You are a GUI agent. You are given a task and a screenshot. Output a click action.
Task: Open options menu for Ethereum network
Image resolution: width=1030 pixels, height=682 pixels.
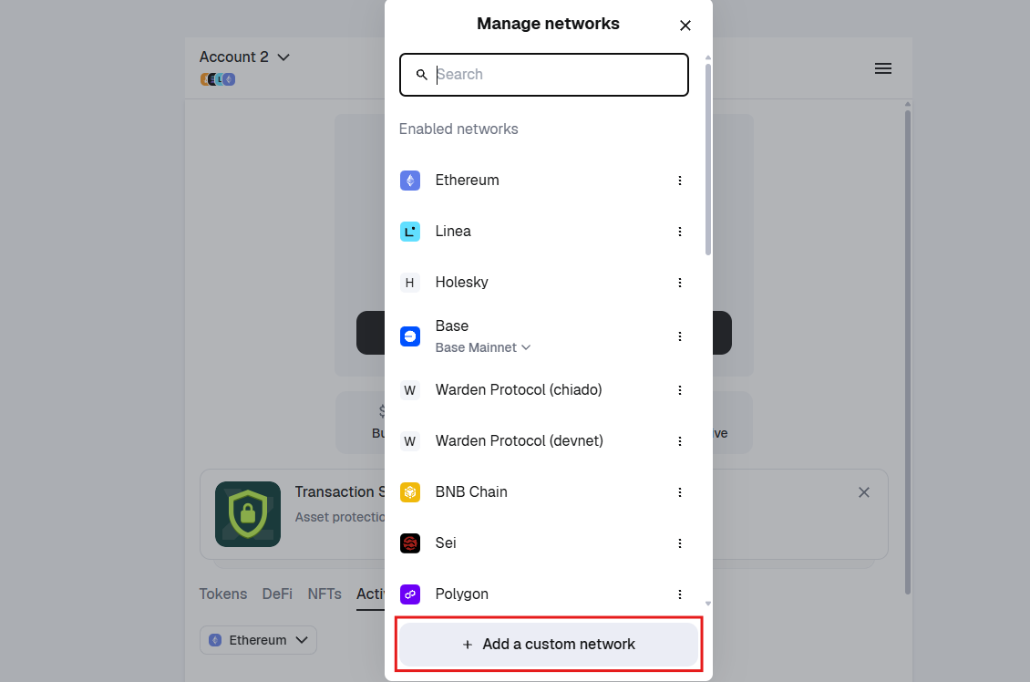pyautogui.click(x=680, y=180)
